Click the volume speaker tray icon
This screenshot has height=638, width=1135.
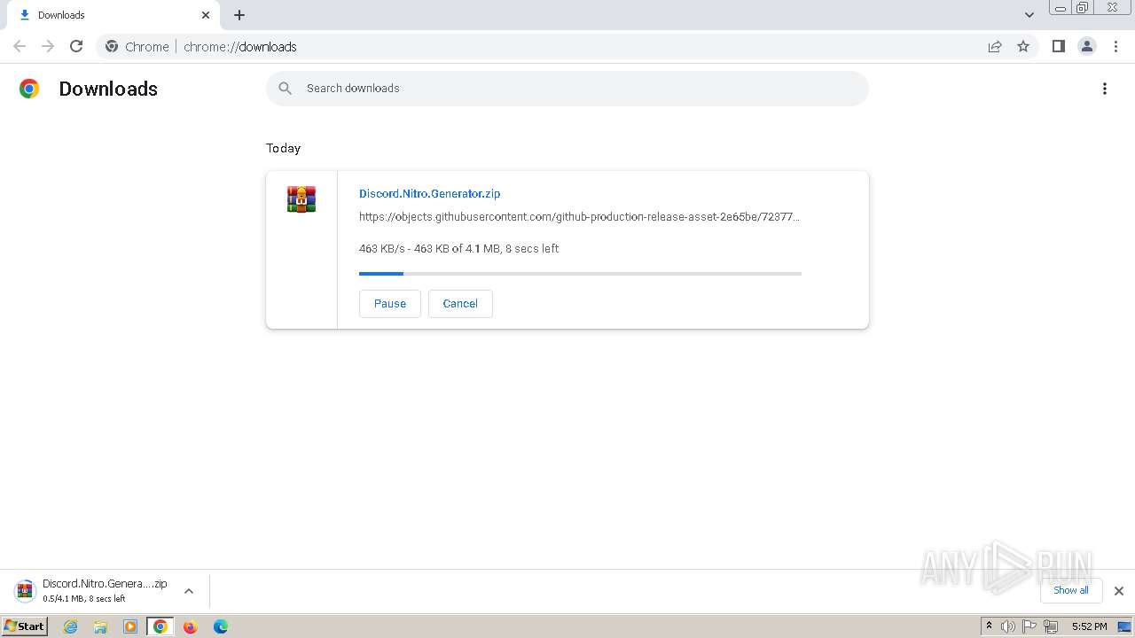(x=1008, y=626)
